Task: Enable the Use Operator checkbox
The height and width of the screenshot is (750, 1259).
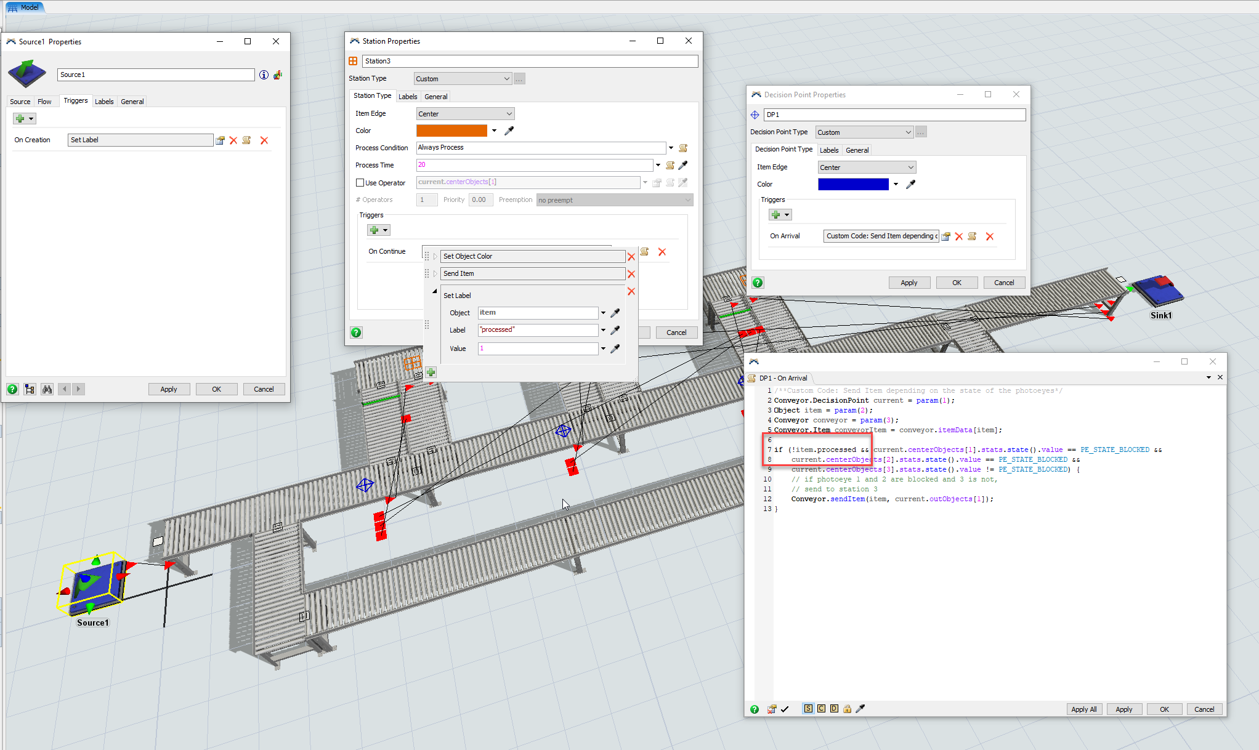Action: click(360, 183)
